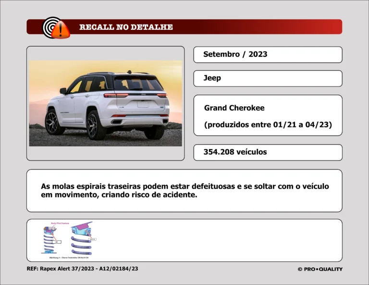Click the defect description about rear springs
Screen dimensions: 369x285
click(184, 190)
